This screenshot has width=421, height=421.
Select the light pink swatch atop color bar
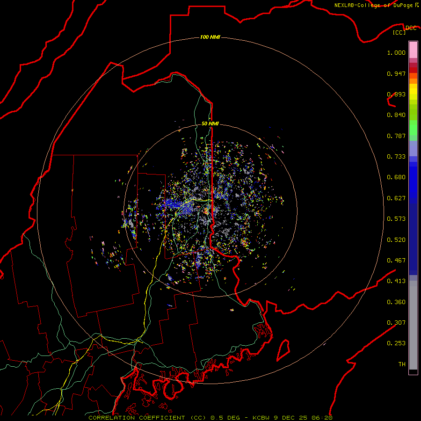(413, 50)
